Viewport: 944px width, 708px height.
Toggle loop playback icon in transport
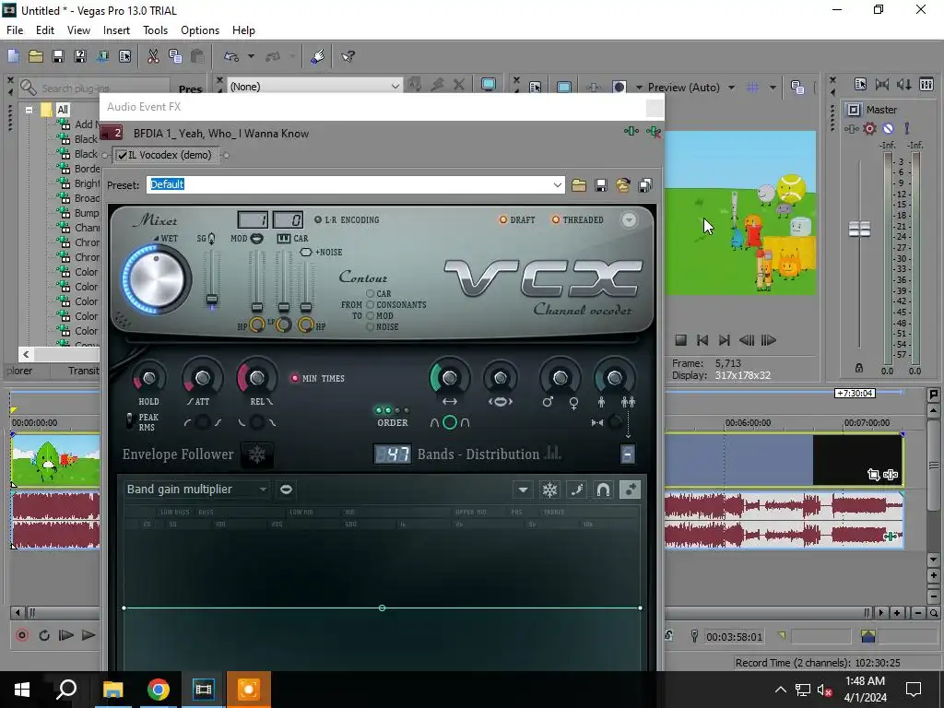coord(44,635)
